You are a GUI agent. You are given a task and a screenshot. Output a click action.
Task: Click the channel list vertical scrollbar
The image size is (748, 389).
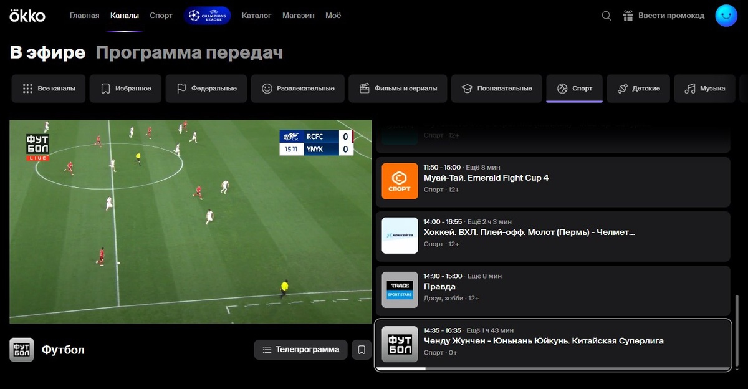click(x=738, y=332)
